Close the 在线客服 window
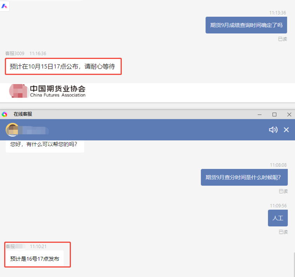This screenshot has width=295, height=277. pyautogui.click(x=289, y=114)
